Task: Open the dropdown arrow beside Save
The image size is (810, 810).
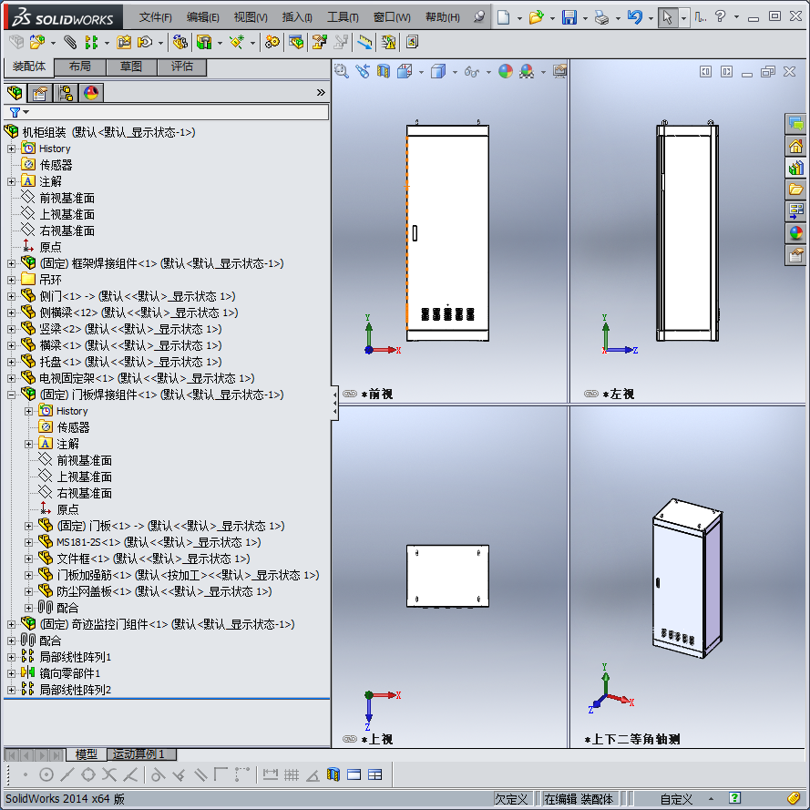Action: 585,18
